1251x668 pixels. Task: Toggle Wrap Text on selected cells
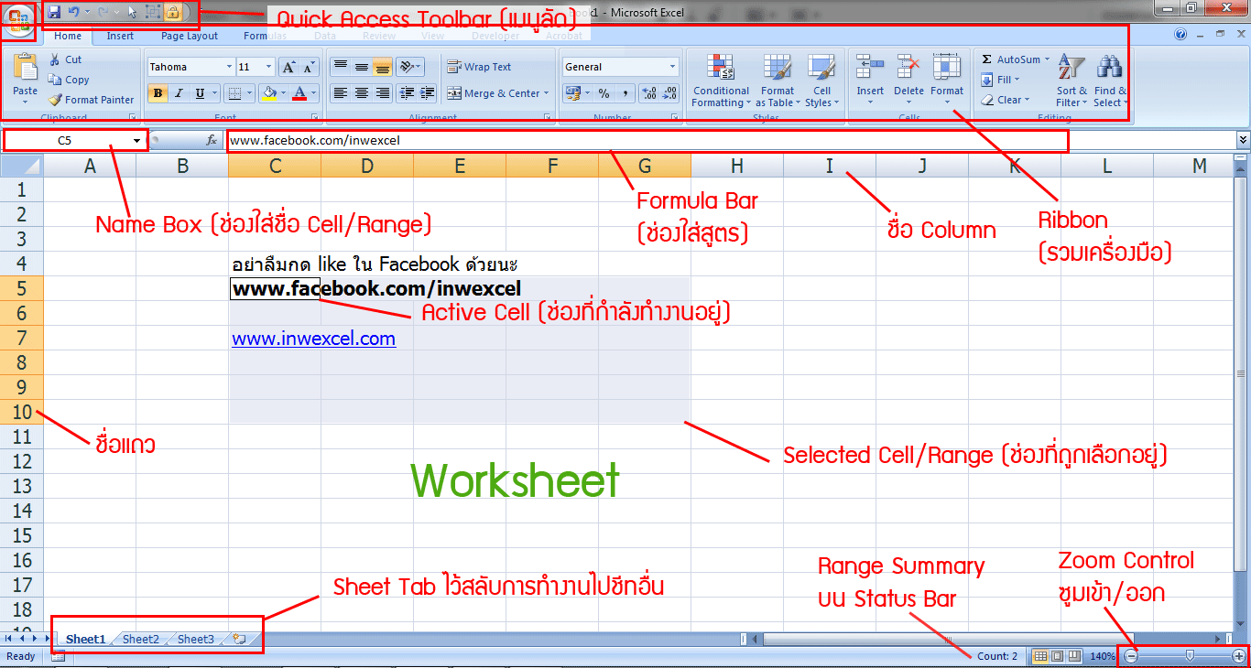tap(479, 67)
